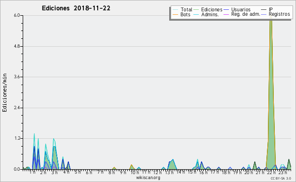296x182 pixels.
Task: Click the y-axis value 2.4
Action: [x=17, y=108]
